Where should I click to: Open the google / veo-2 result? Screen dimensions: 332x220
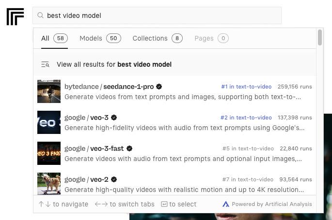pos(86,179)
